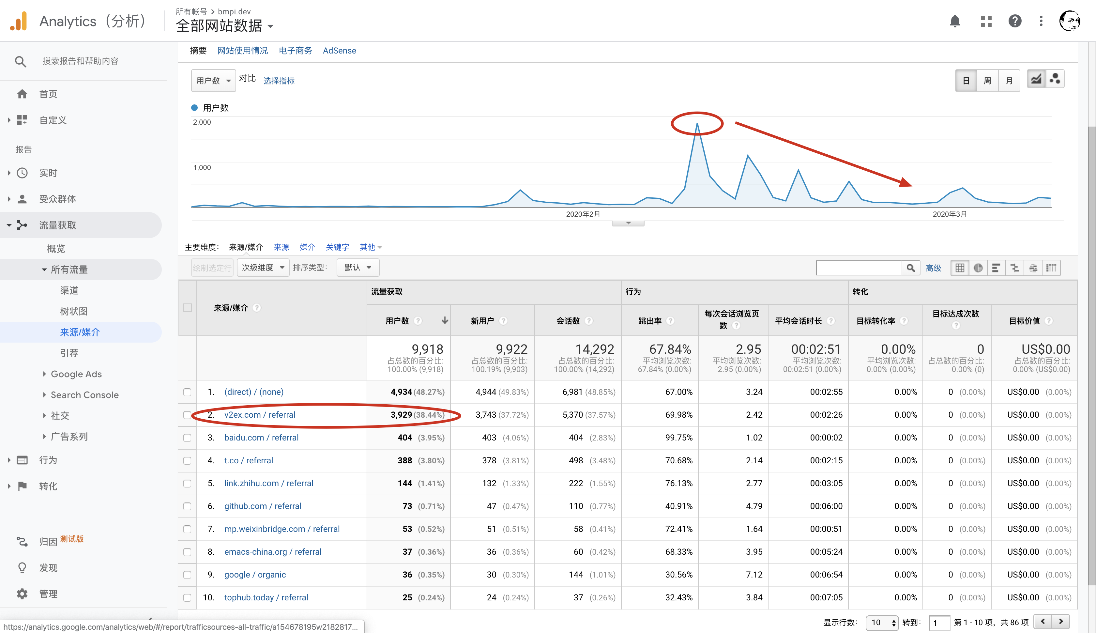Open the baidu.com / referral link
The height and width of the screenshot is (633, 1096).
[261, 437]
